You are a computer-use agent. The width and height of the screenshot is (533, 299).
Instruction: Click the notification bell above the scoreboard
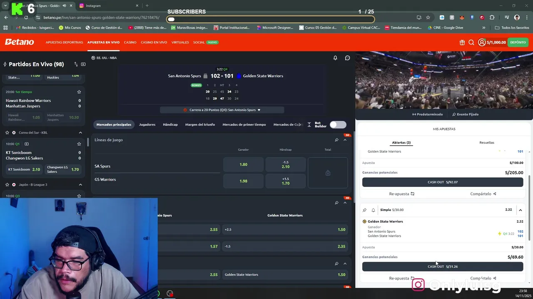coord(335,58)
